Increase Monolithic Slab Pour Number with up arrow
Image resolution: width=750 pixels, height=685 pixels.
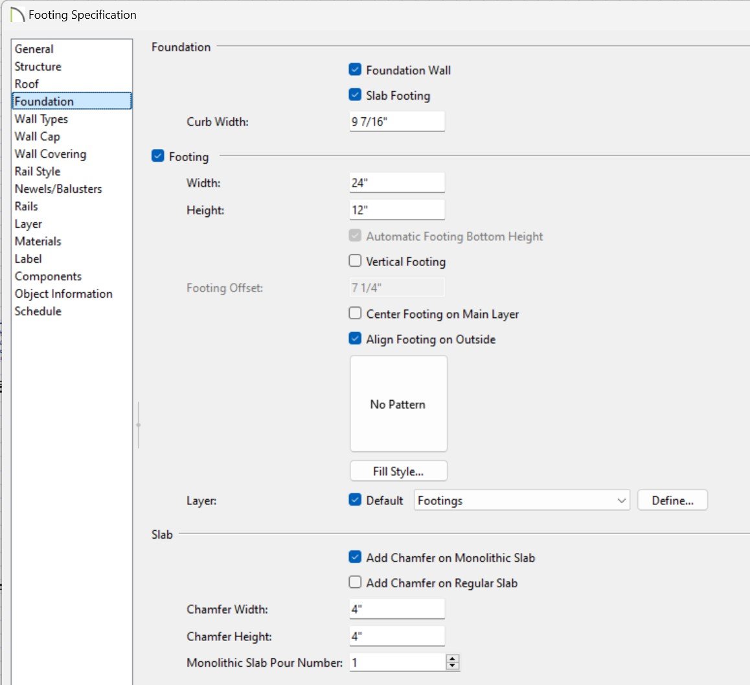[x=453, y=658]
